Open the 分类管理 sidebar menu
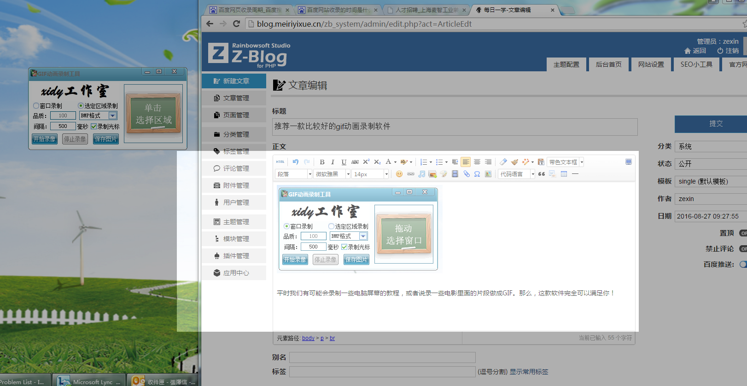The width and height of the screenshot is (747, 386). click(234, 134)
